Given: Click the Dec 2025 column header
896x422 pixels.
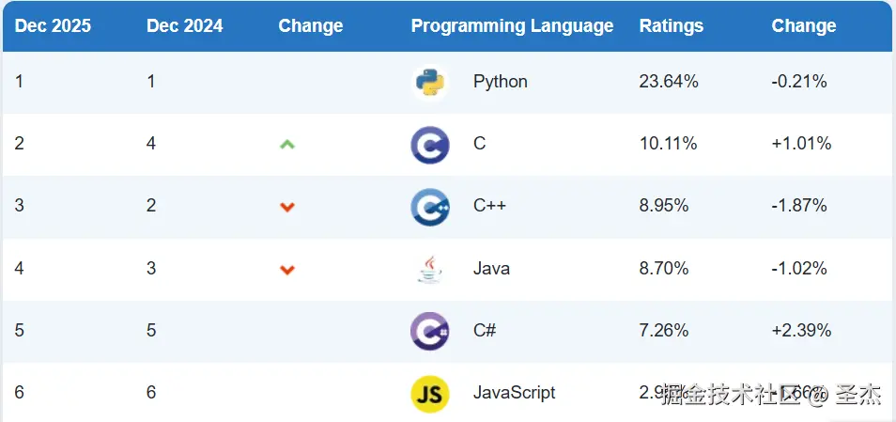Looking at the screenshot, I should (53, 26).
